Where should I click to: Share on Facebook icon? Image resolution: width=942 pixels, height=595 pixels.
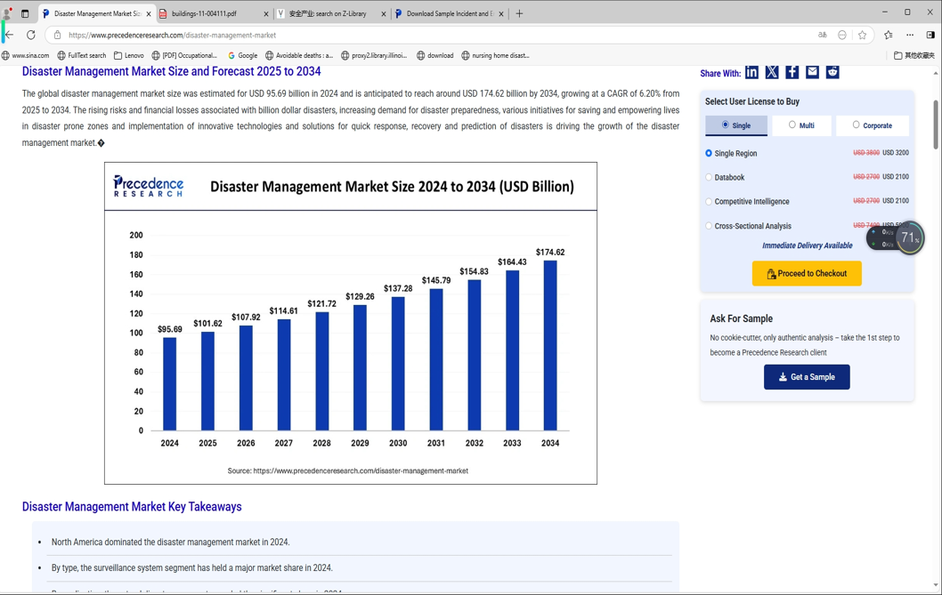792,73
